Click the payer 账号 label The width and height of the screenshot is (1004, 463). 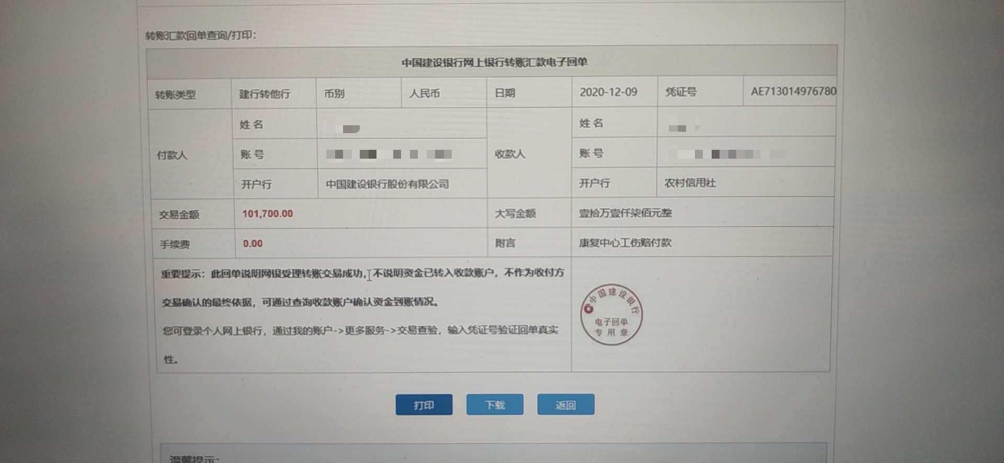252,155
